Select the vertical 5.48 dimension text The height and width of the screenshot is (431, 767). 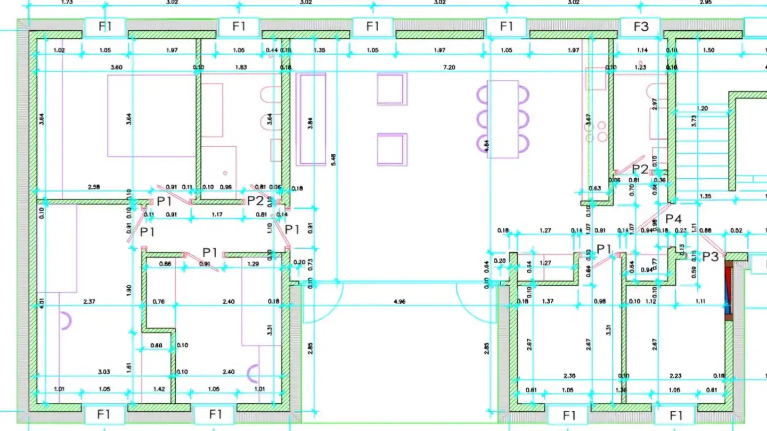coord(334,160)
